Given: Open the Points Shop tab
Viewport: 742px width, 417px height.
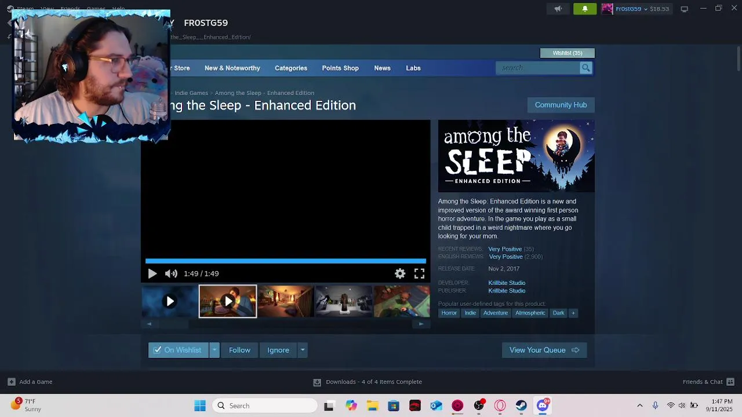Looking at the screenshot, I should point(340,68).
